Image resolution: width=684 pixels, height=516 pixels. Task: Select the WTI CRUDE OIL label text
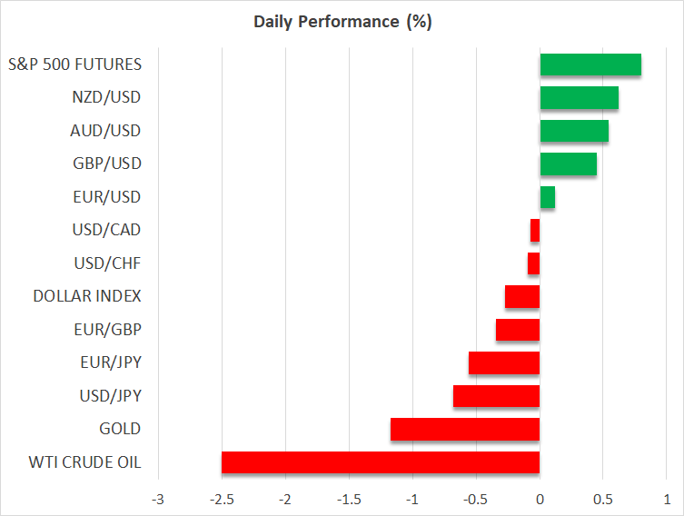tap(87, 462)
